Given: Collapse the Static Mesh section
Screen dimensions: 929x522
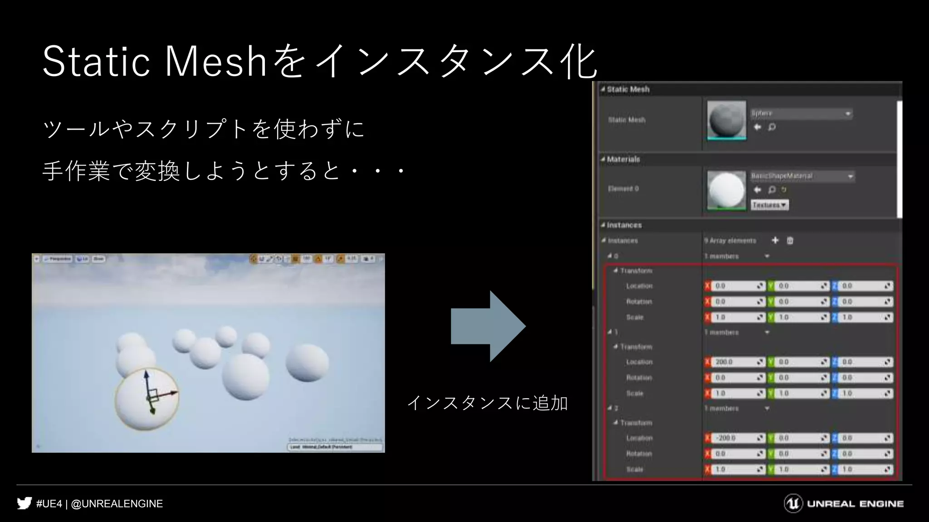Looking at the screenshot, I should (x=603, y=89).
